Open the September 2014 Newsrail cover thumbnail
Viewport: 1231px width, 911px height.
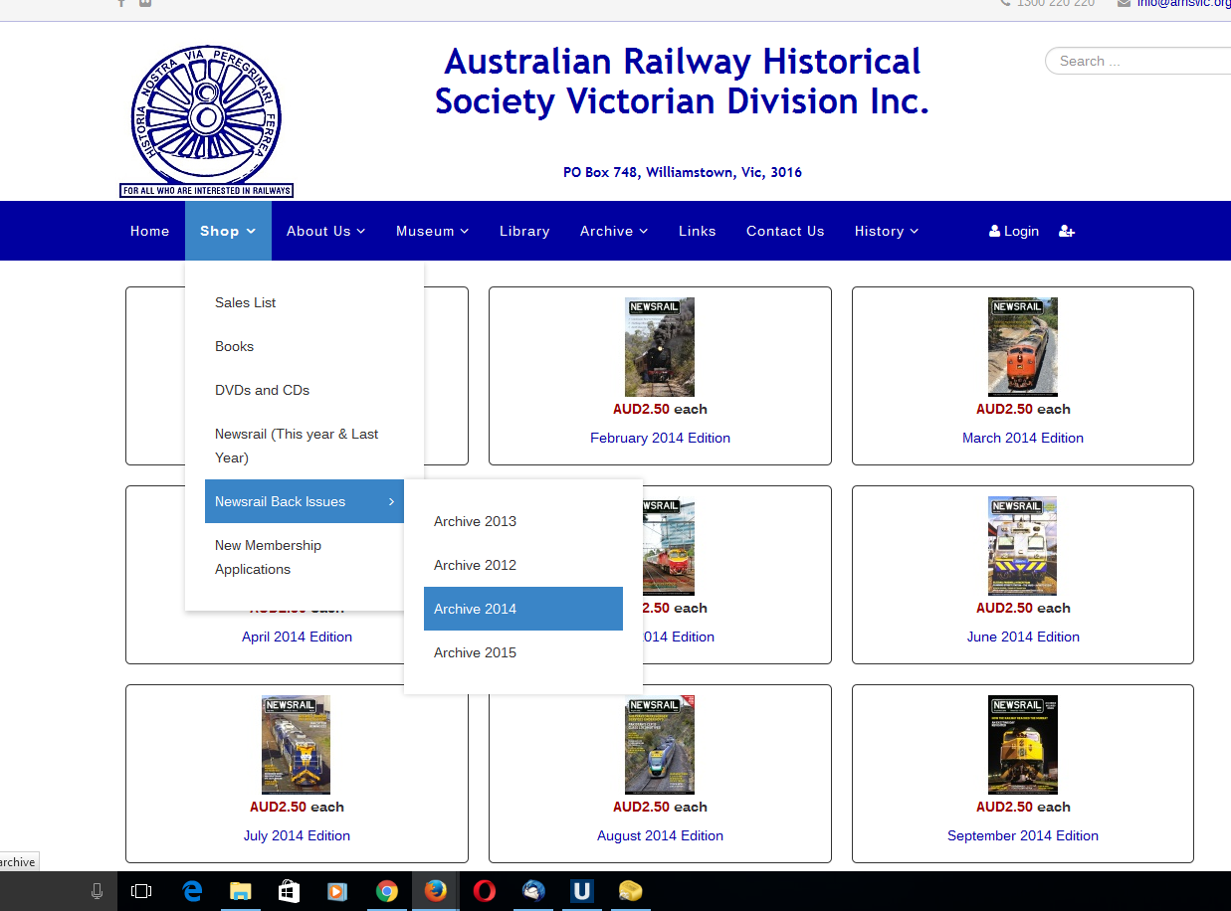(1023, 745)
